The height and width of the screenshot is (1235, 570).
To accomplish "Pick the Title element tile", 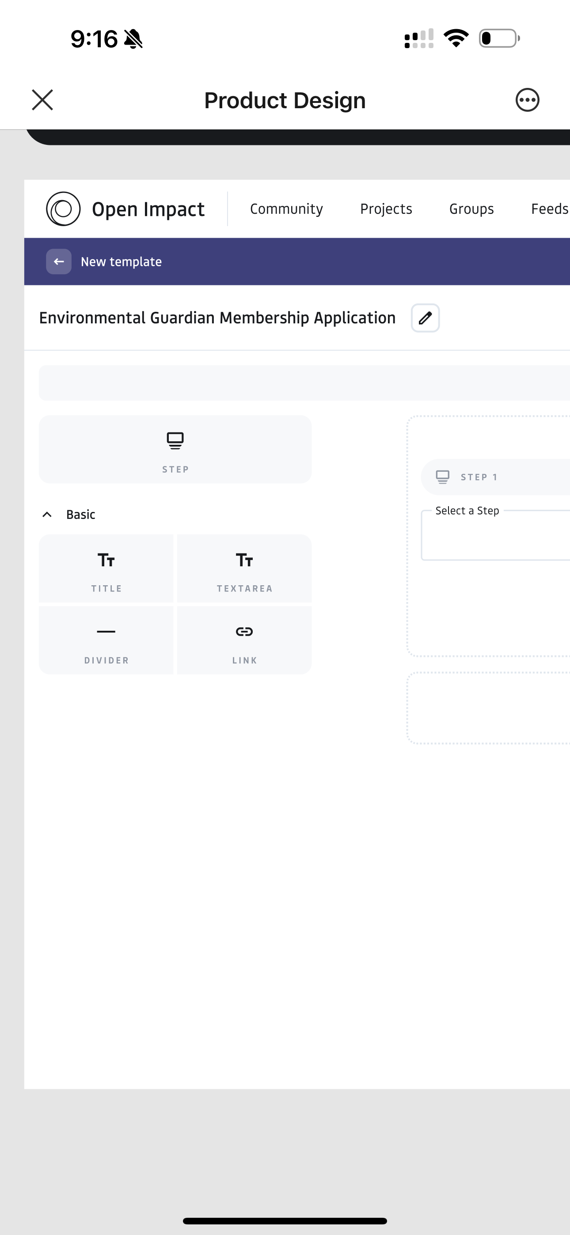I will (106, 568).
